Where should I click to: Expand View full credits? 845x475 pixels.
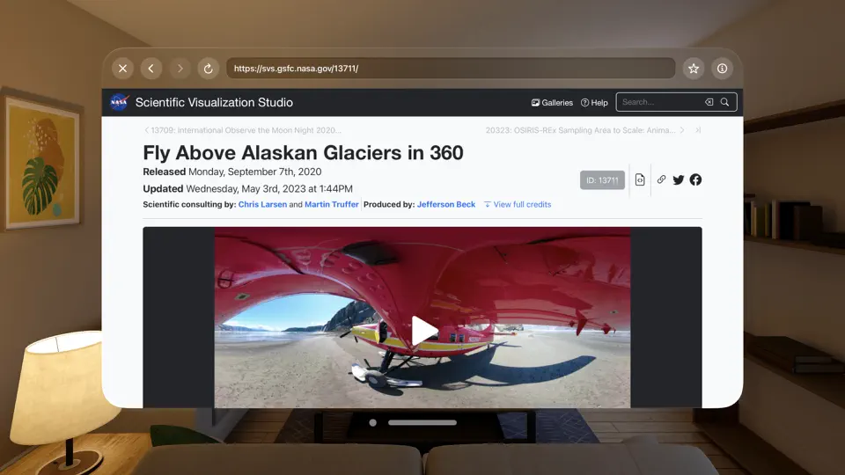point(518,205)
